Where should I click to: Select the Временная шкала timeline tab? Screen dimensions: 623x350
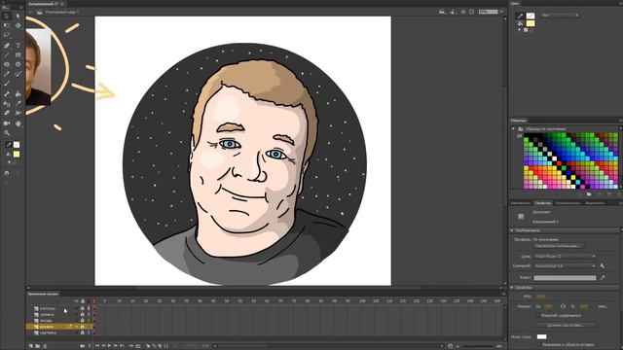pyautogui.click(x=43, y=294)
